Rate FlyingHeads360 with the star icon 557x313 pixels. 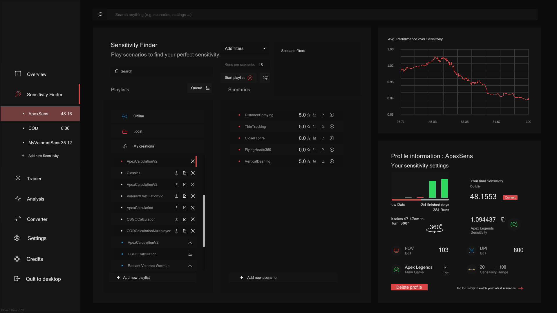click(308, 150)
